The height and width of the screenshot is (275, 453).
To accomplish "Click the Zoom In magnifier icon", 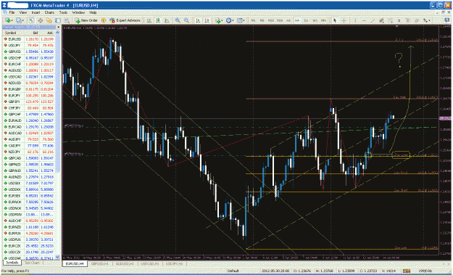I will tap(178, 20).
